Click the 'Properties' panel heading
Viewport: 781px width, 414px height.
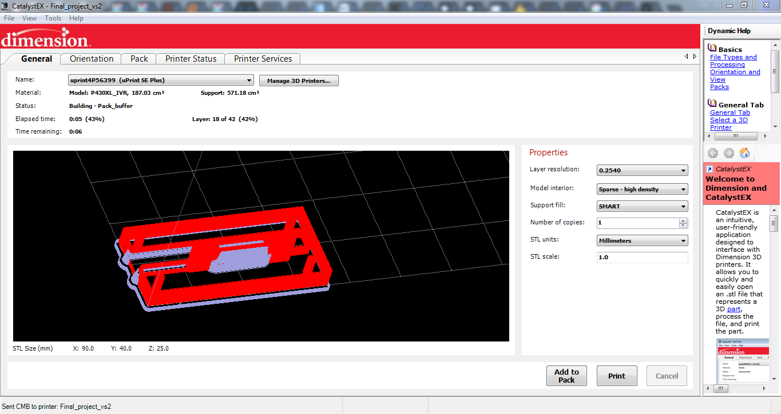coord(548,152)
